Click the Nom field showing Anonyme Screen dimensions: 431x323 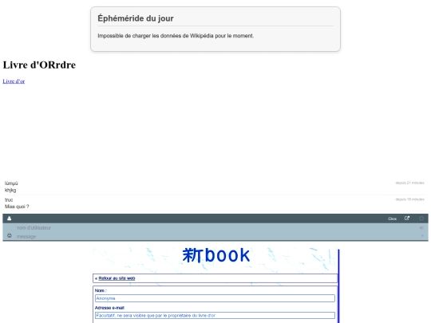click(x=215, y=298)
